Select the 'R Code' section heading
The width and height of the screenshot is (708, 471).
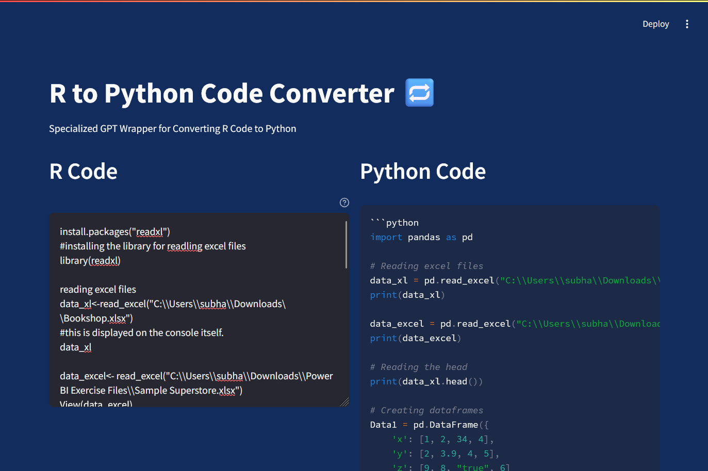click(83, 172)
